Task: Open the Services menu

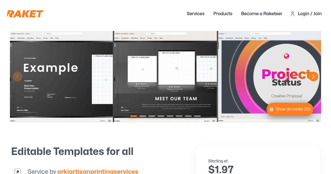Action: pyautogui.click(x=196, y=14)
